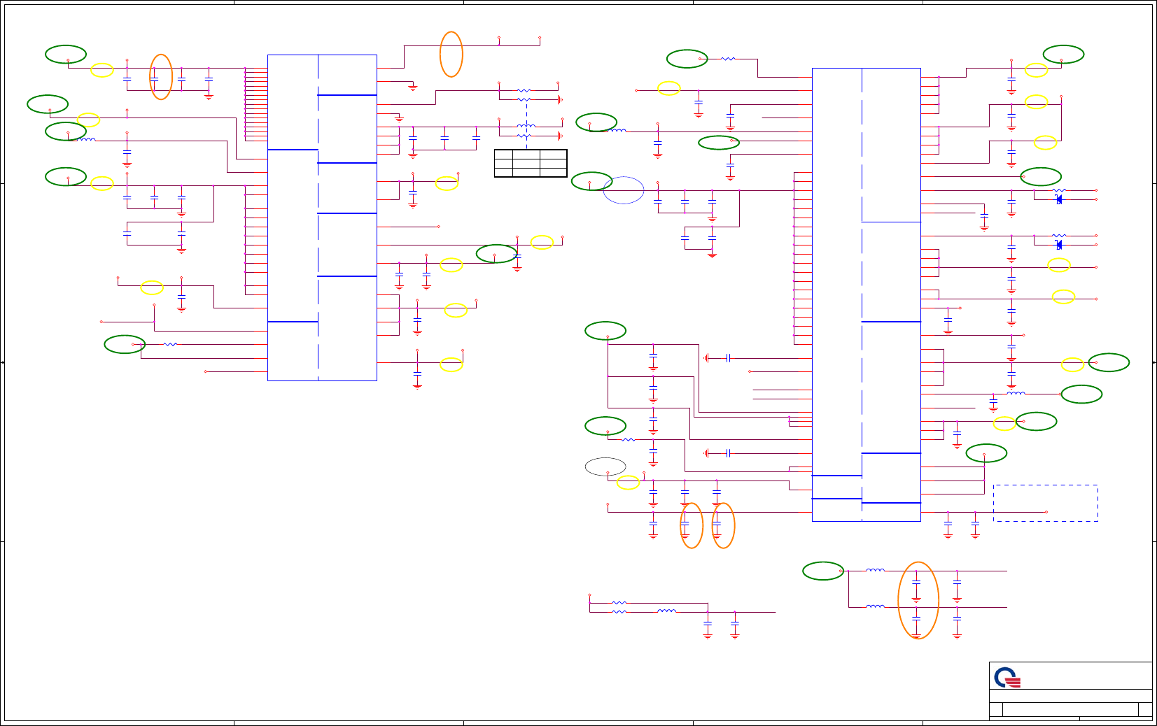The image size is (1157, 726).
Task: Click the black-bordered table in the center
Action: pos(531,163)
